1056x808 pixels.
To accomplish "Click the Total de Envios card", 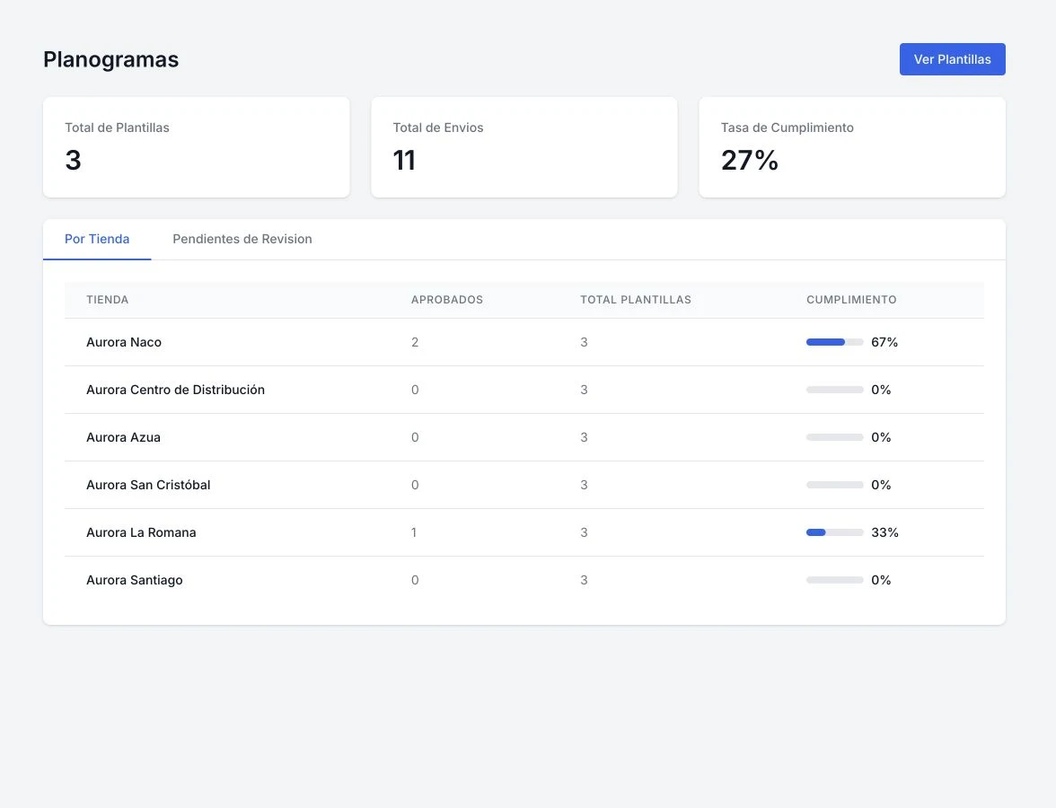I will 524,147.
